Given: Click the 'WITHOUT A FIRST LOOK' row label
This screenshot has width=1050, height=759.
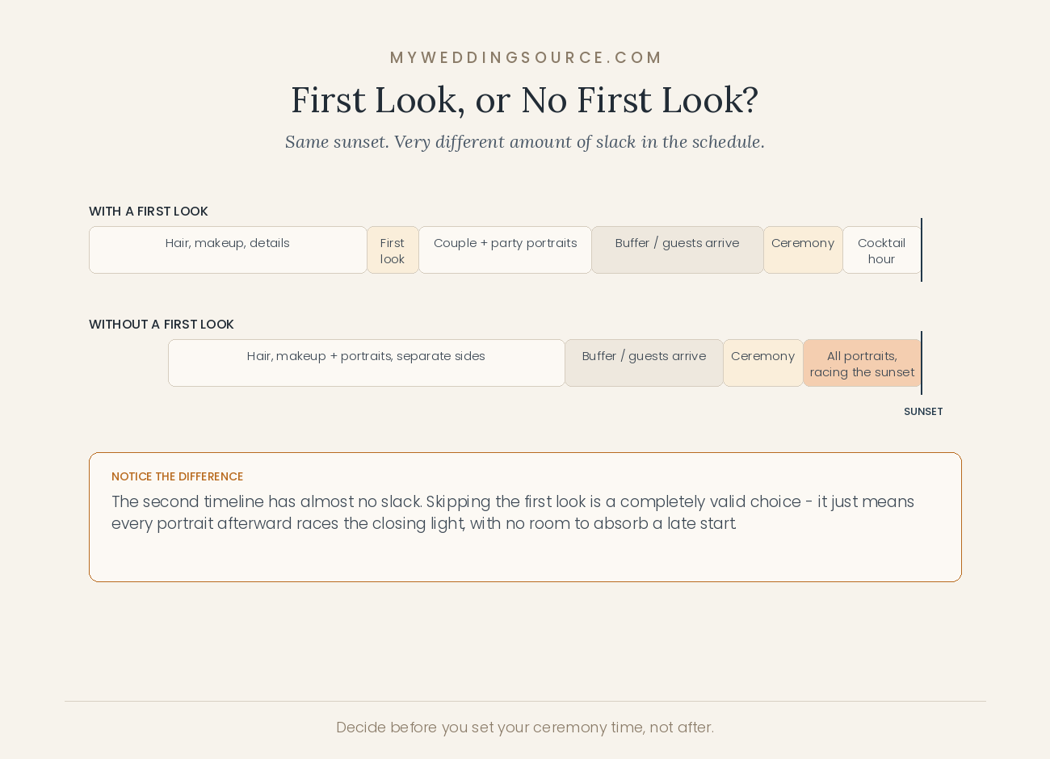Looking at the screenshot, I should click(162, 325).
